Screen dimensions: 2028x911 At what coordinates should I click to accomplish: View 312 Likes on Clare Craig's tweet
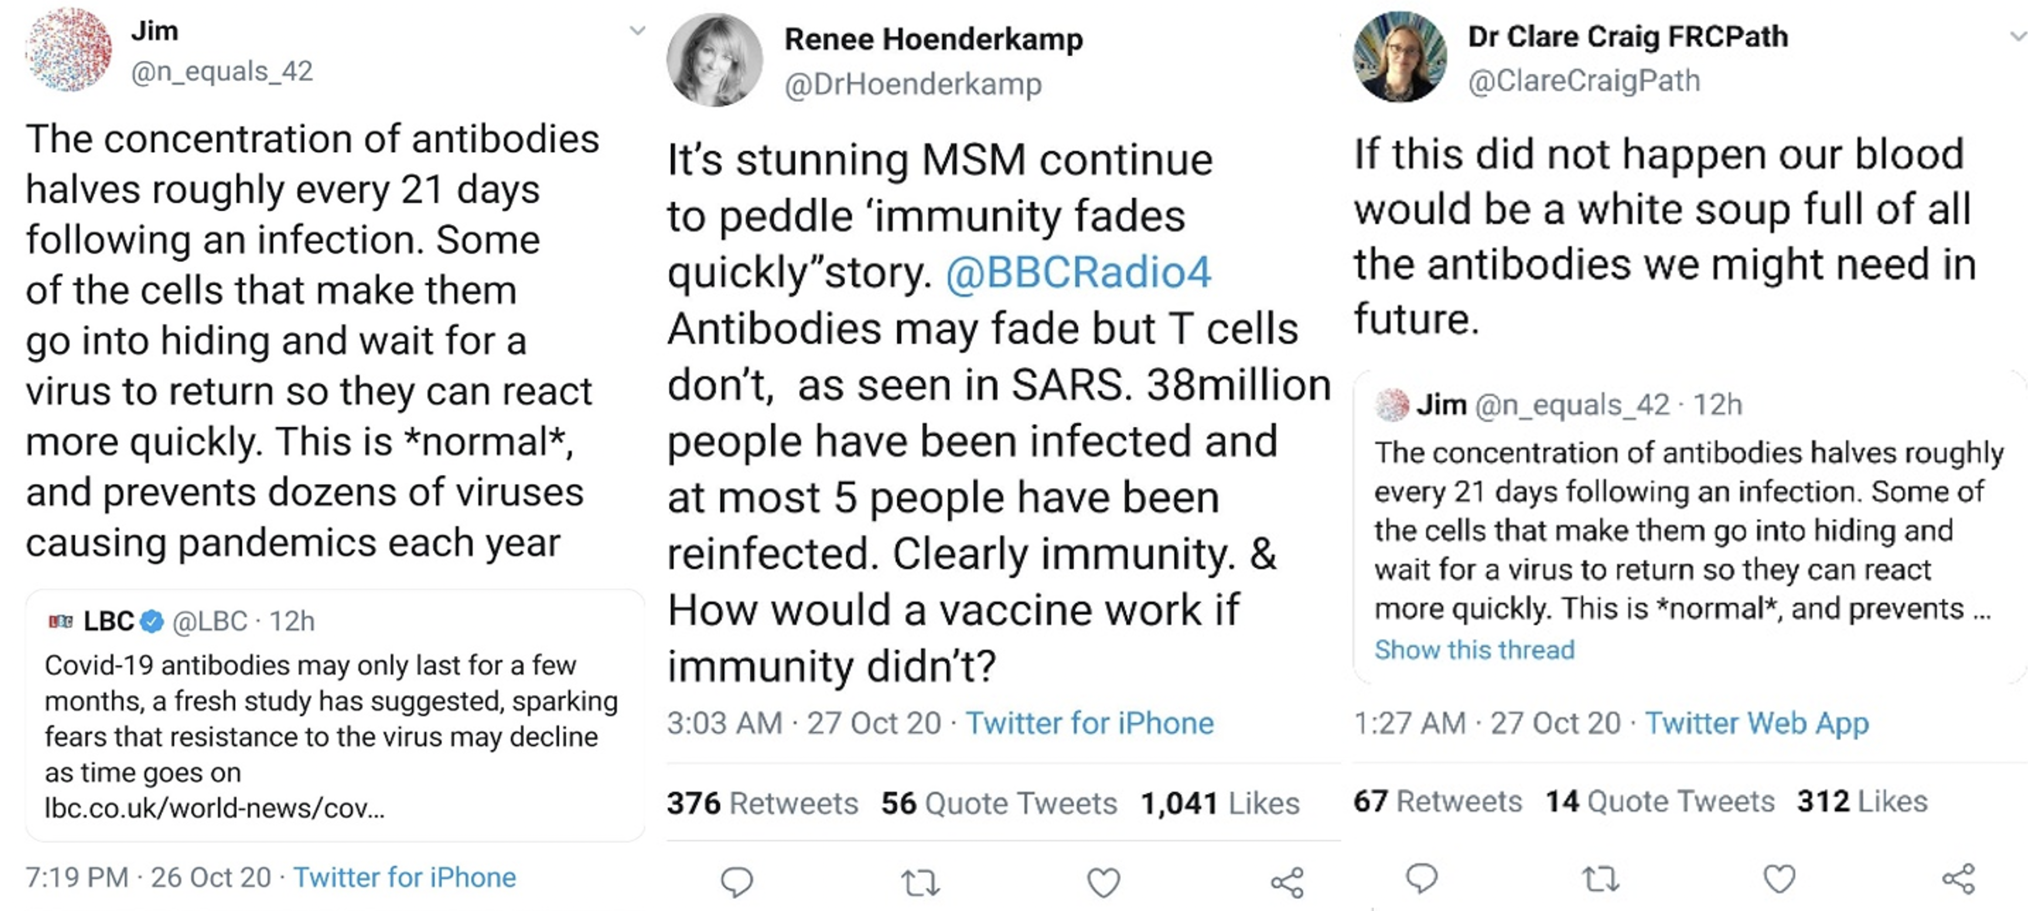1862,801
